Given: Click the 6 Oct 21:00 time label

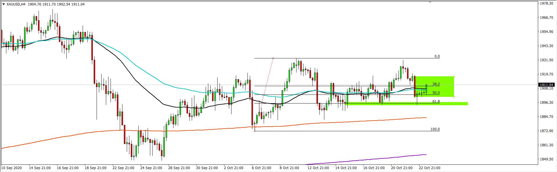Looking at the screenshot, I should (x=262, y=168).
